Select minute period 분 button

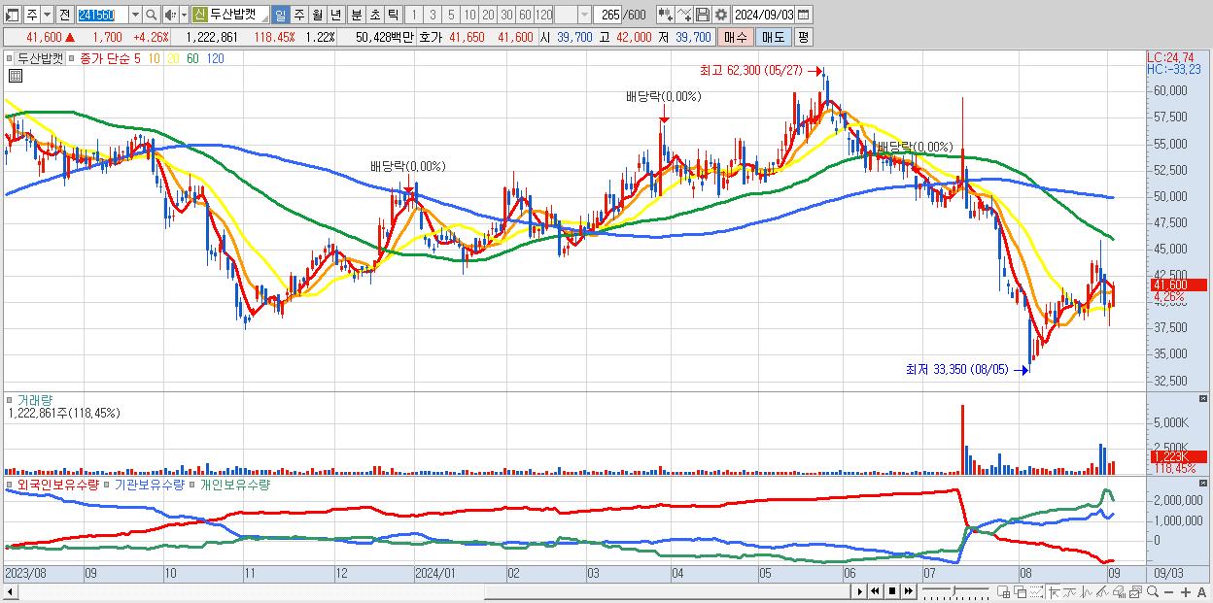357,16
